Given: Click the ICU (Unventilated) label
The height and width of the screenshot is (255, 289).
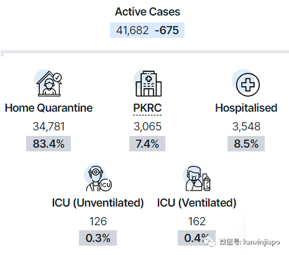Looking at the screenshot, I should coord(98,203).
